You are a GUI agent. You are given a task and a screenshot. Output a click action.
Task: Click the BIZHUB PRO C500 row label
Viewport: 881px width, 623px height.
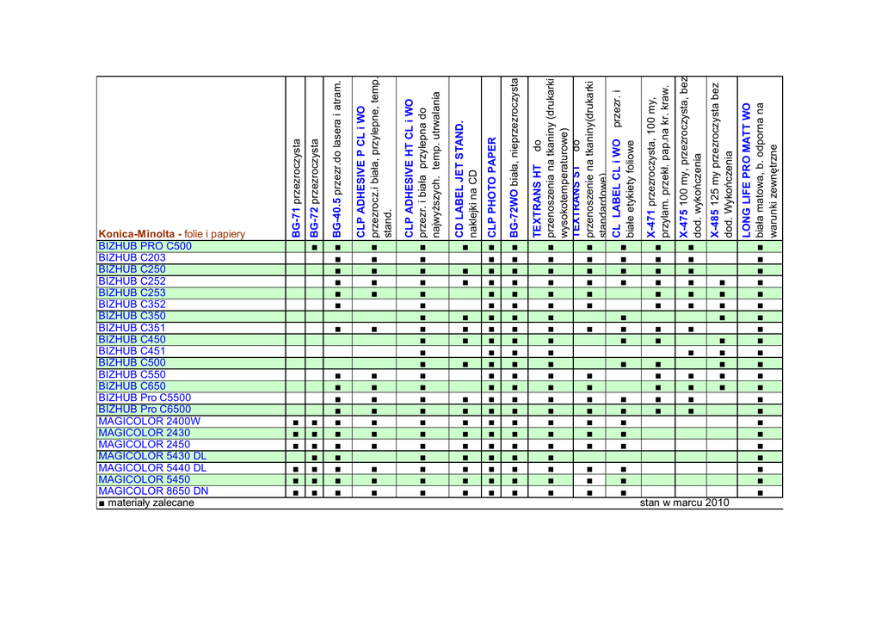click(145, 245)
